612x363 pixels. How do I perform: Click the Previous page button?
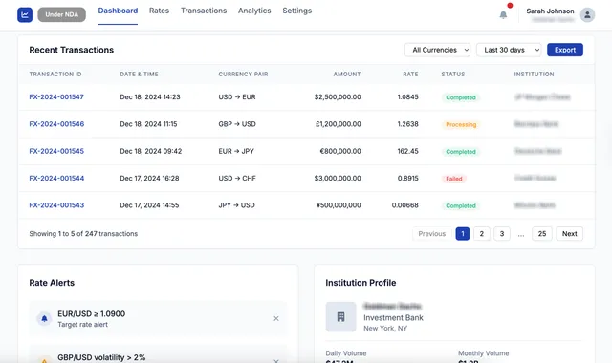click(x=431, y=233)
